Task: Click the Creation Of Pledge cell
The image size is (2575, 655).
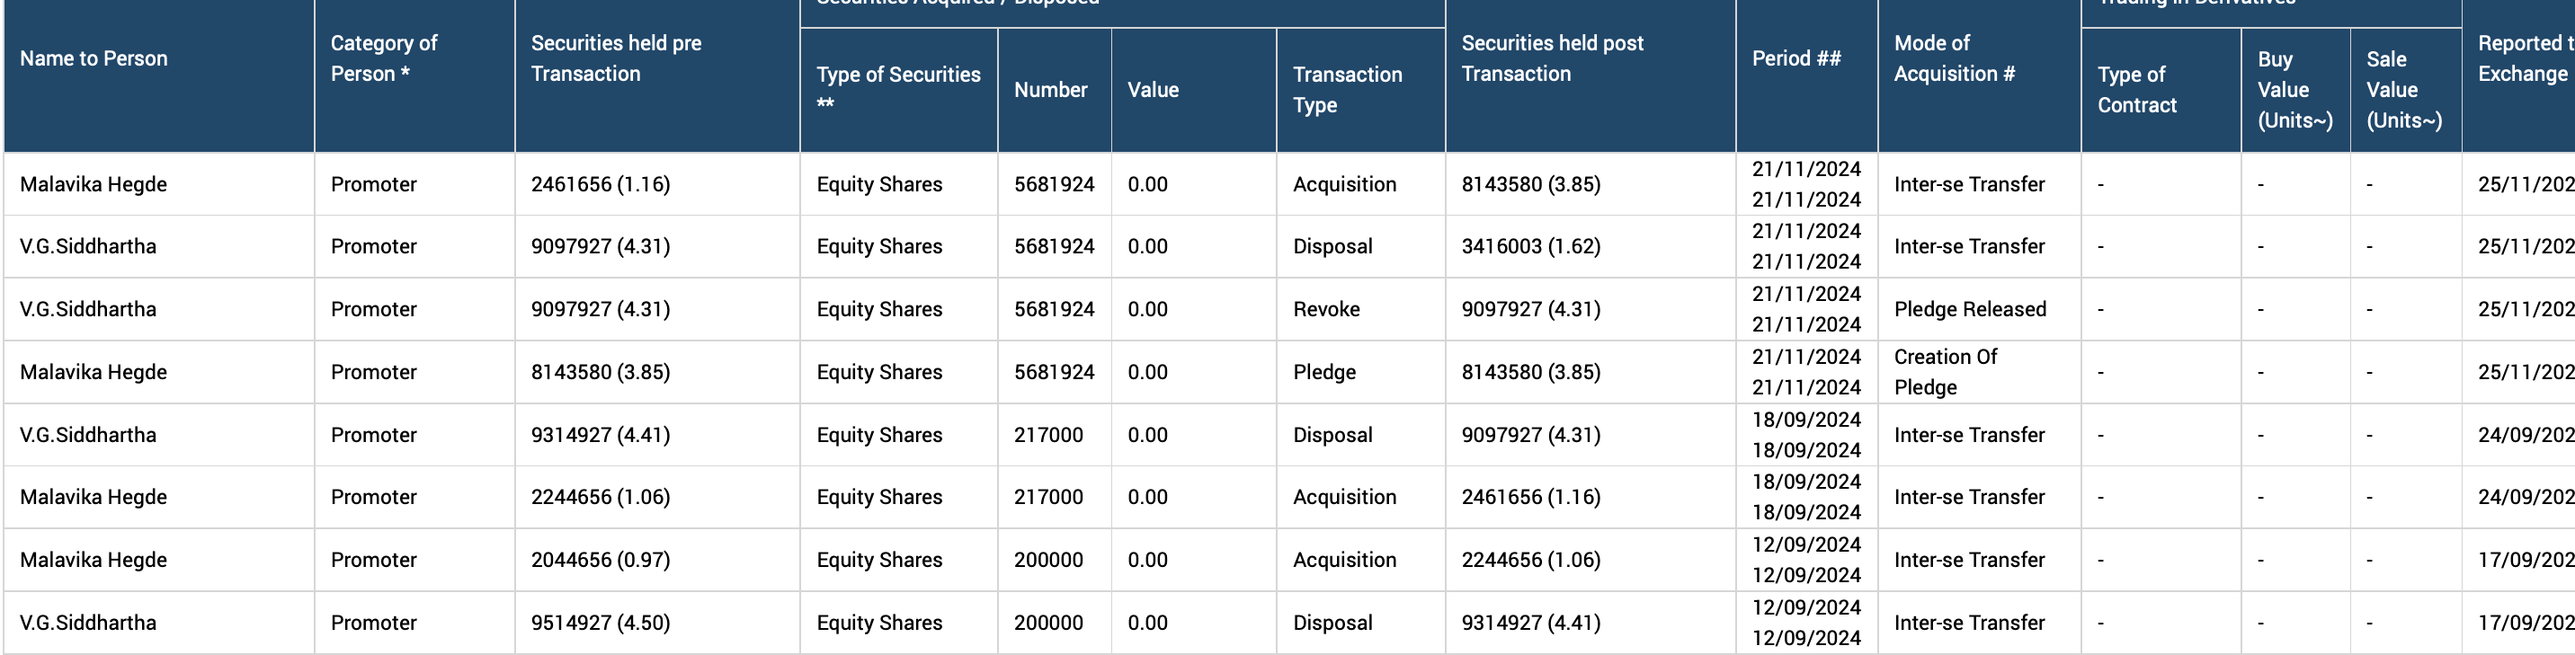Action: pos(1944,371)
